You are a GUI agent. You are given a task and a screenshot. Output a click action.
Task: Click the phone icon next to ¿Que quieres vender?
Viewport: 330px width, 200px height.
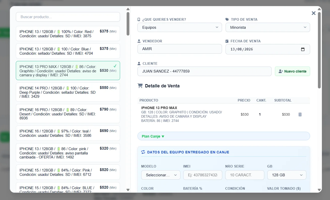[139, 19]
